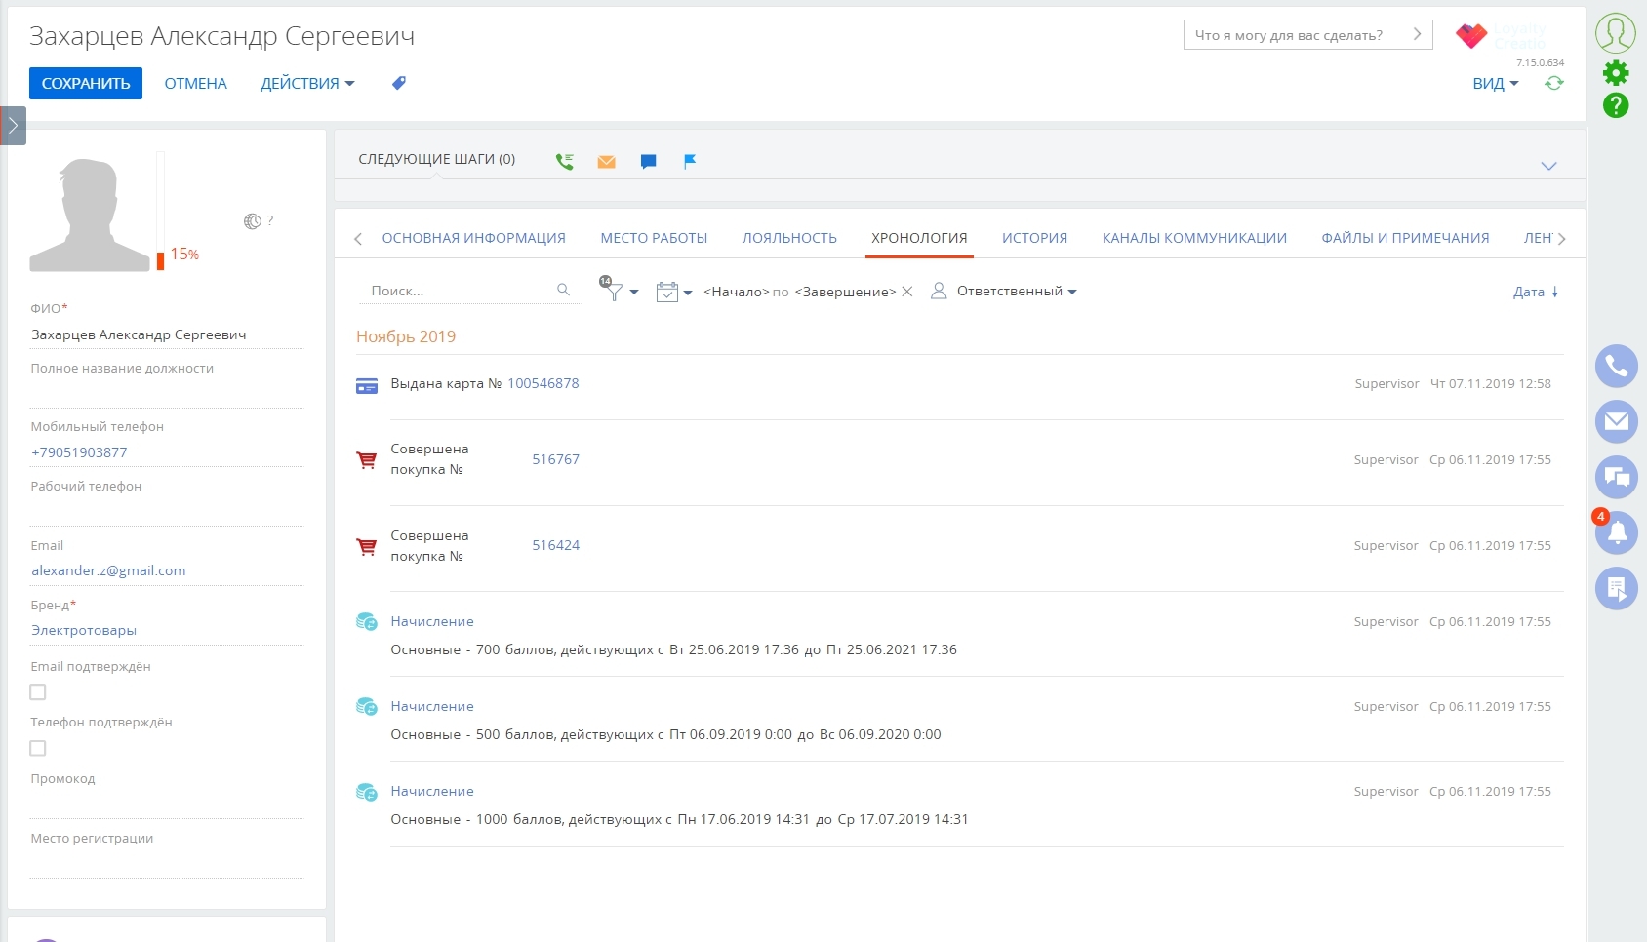Image resolution: width=1647 pixels, height=942 pixels.
Task: Switch to История tab
Action: (x=1034, y=238)
